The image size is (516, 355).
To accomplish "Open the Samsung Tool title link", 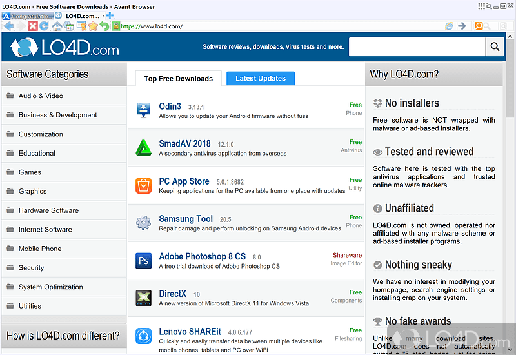I will click(x=186, y=219).
